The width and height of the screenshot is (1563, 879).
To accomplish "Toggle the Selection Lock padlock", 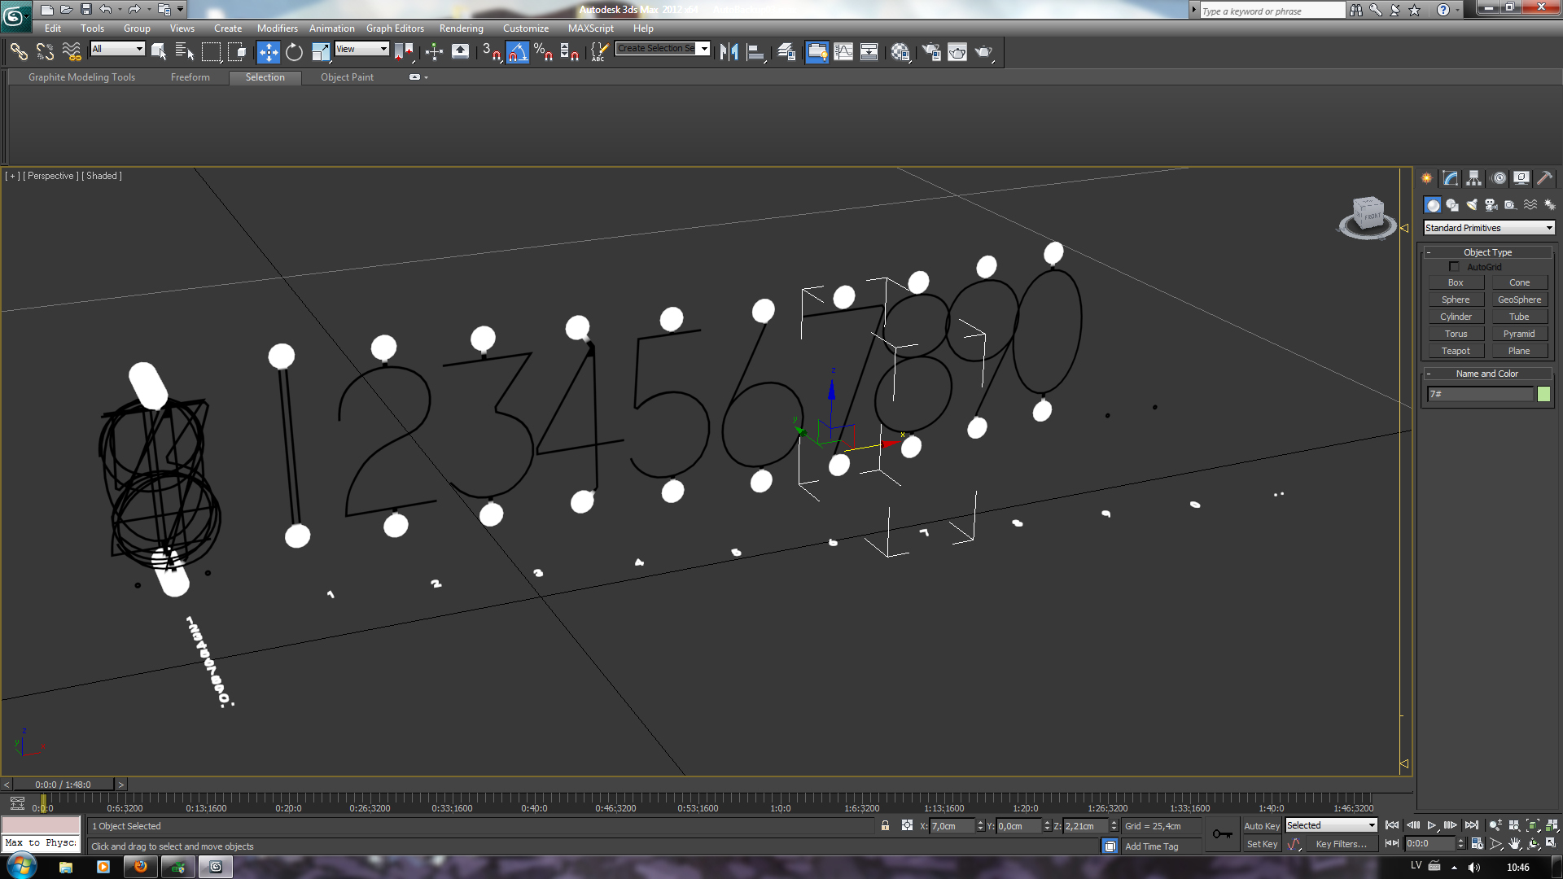I will [885, 825].
